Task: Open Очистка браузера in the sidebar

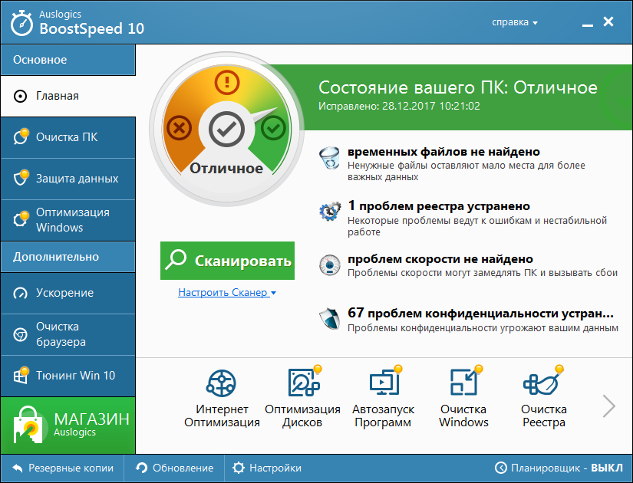Action: tap(68, 334)
